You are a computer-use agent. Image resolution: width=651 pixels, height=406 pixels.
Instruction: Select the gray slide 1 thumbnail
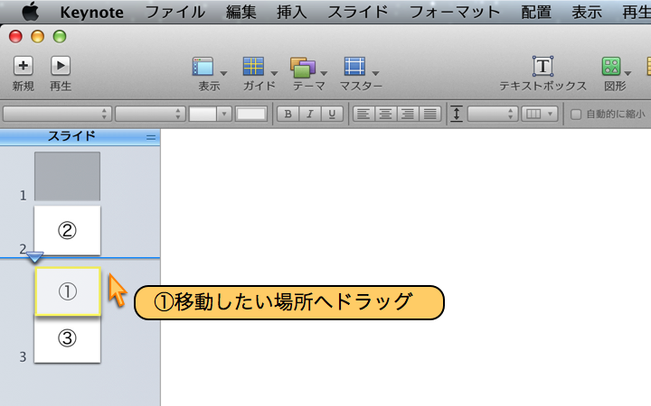pos(67,176)
